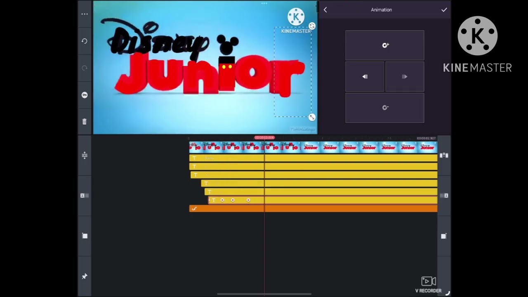This screenshot has height=297, width=528.
Task: Pin the layer using the pin icon
Action: point(85,276)
